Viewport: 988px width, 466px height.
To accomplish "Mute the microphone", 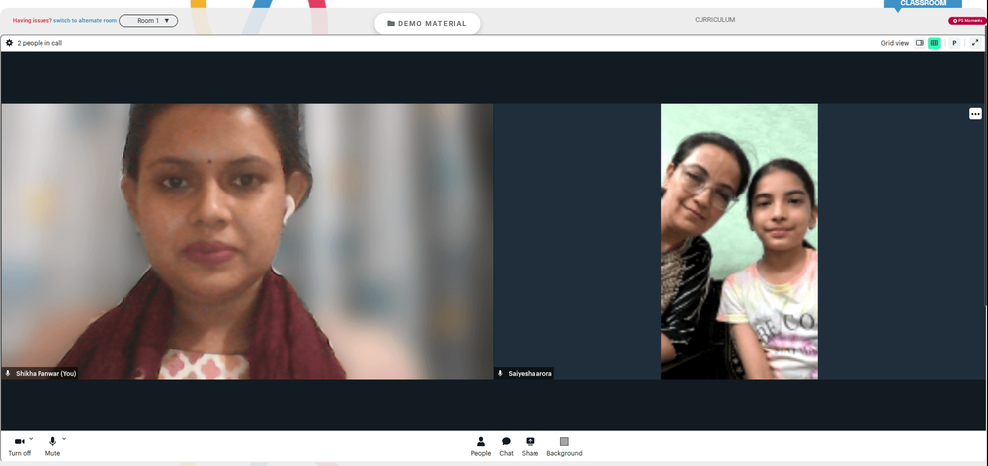I will coord(52,446).
